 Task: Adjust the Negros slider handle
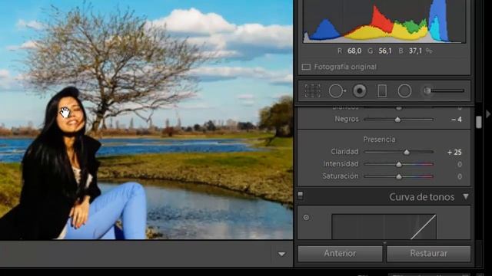pos(397,120)
